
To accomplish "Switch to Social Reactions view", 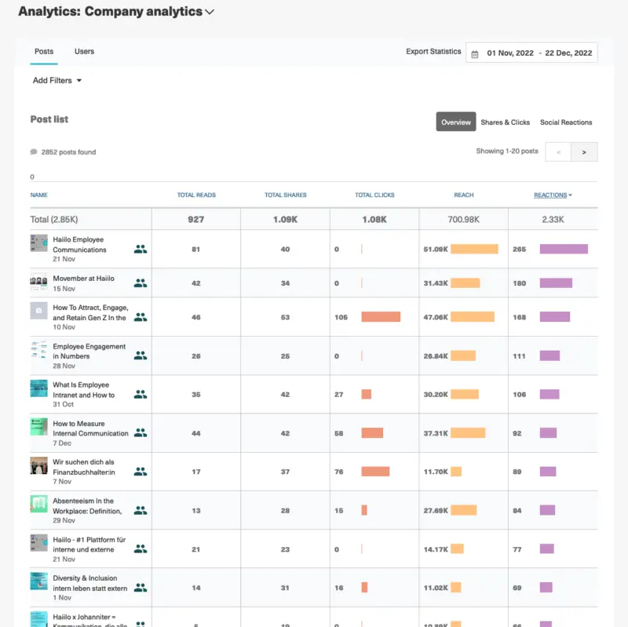I will 566,122.
